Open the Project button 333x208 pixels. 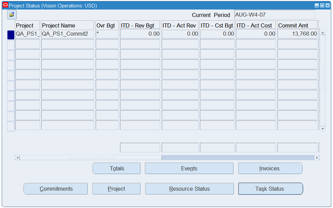pyautogui.click(x=116, y=189)
